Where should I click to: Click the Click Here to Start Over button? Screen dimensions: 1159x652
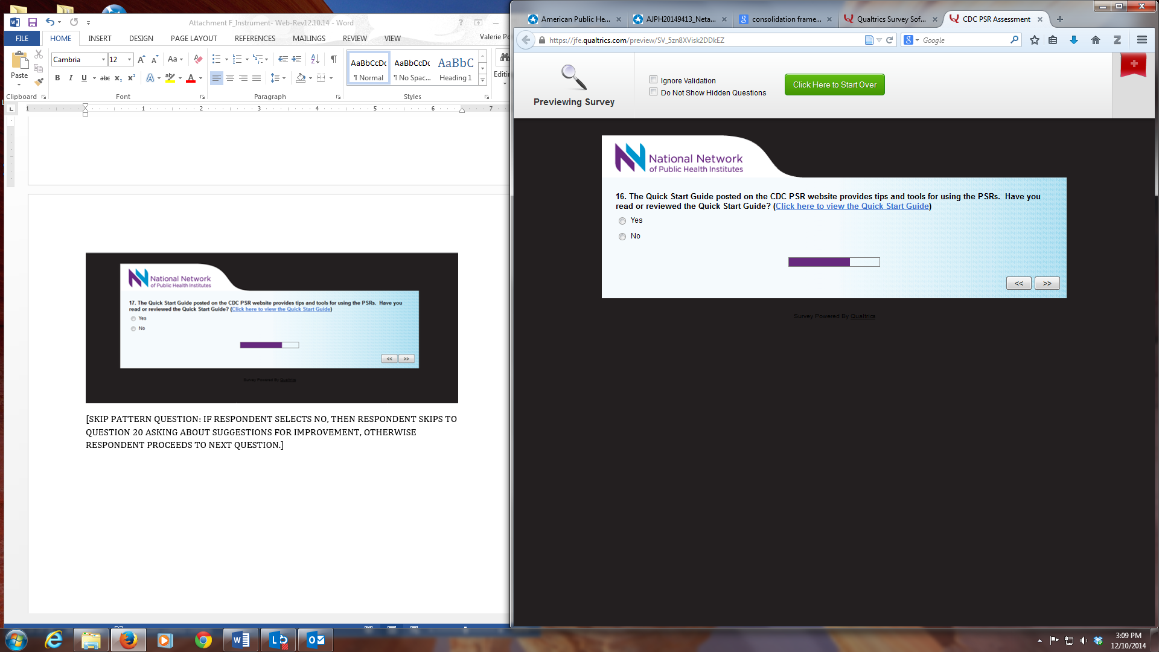tap(834, 85)
